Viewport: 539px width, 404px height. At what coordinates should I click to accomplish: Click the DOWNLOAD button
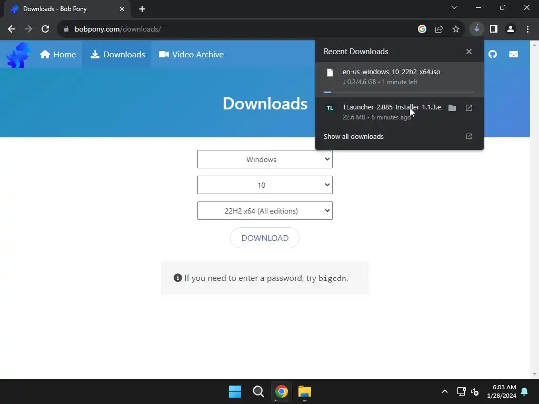[x=265, y=238]
